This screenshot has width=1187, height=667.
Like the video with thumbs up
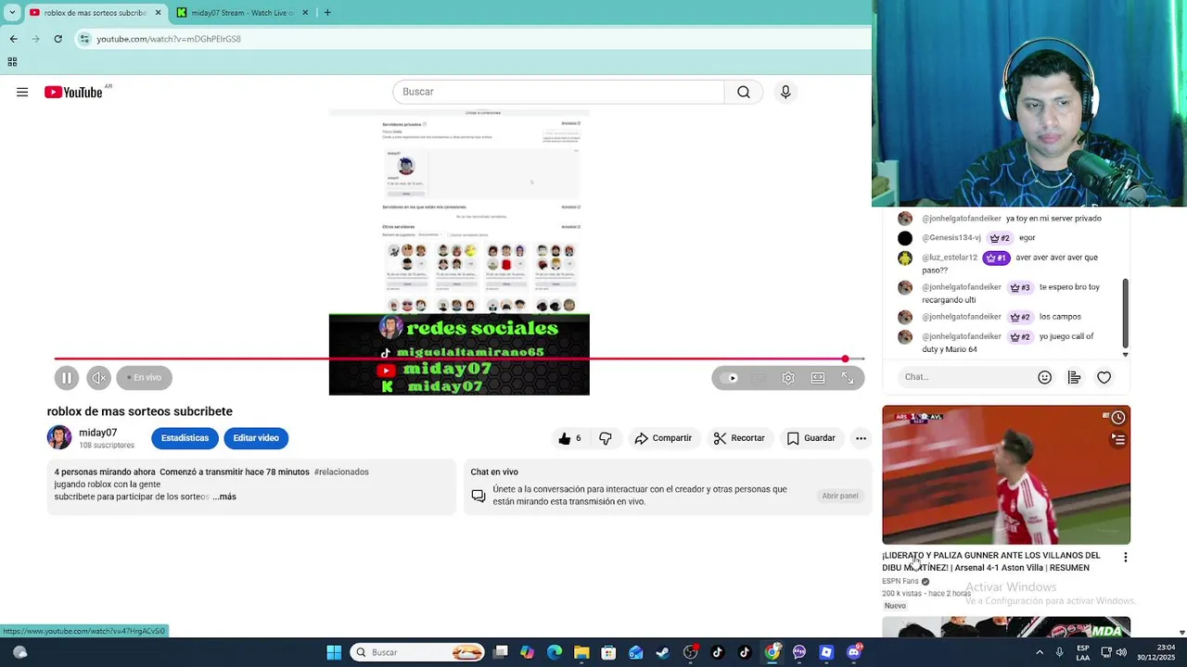[x=569, y=438]
